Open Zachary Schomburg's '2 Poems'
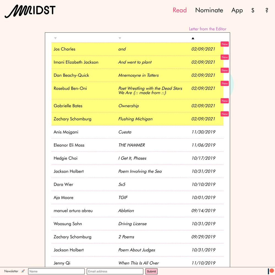Viewport: 275px width, 275px height. click(x=126, y=237)
